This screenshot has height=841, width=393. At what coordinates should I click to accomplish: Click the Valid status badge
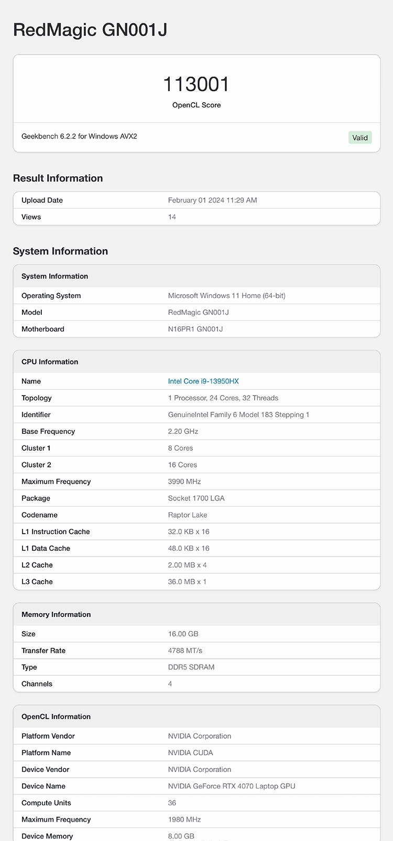(x=360, y=137)
